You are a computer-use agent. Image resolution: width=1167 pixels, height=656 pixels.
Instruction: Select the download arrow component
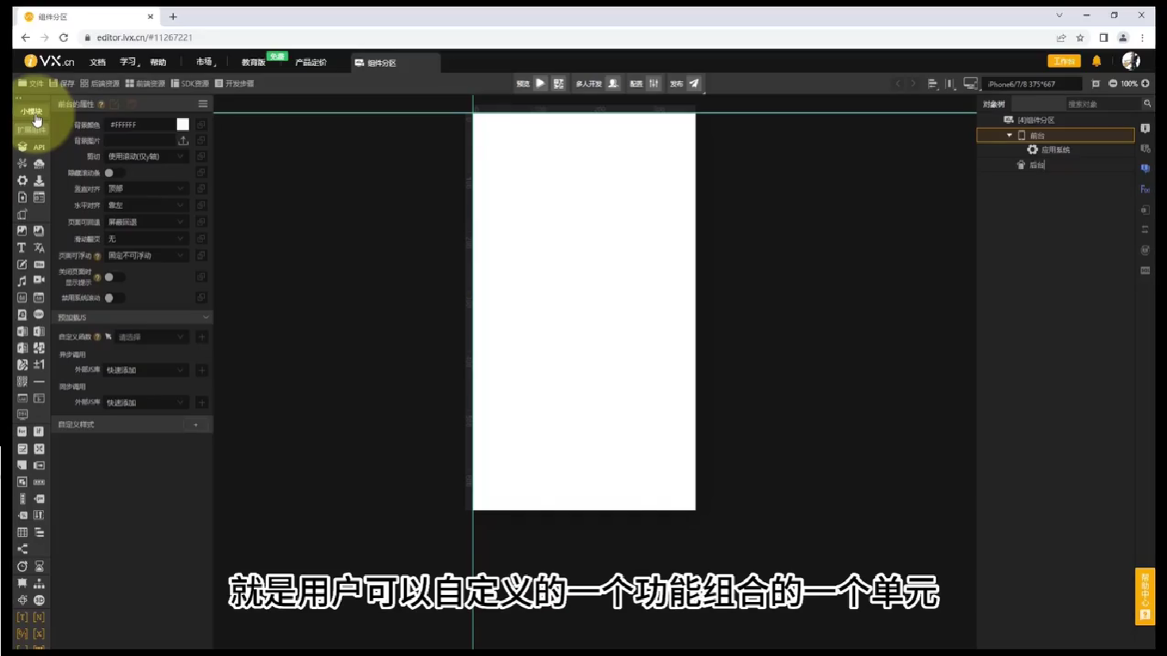(39, 180)
